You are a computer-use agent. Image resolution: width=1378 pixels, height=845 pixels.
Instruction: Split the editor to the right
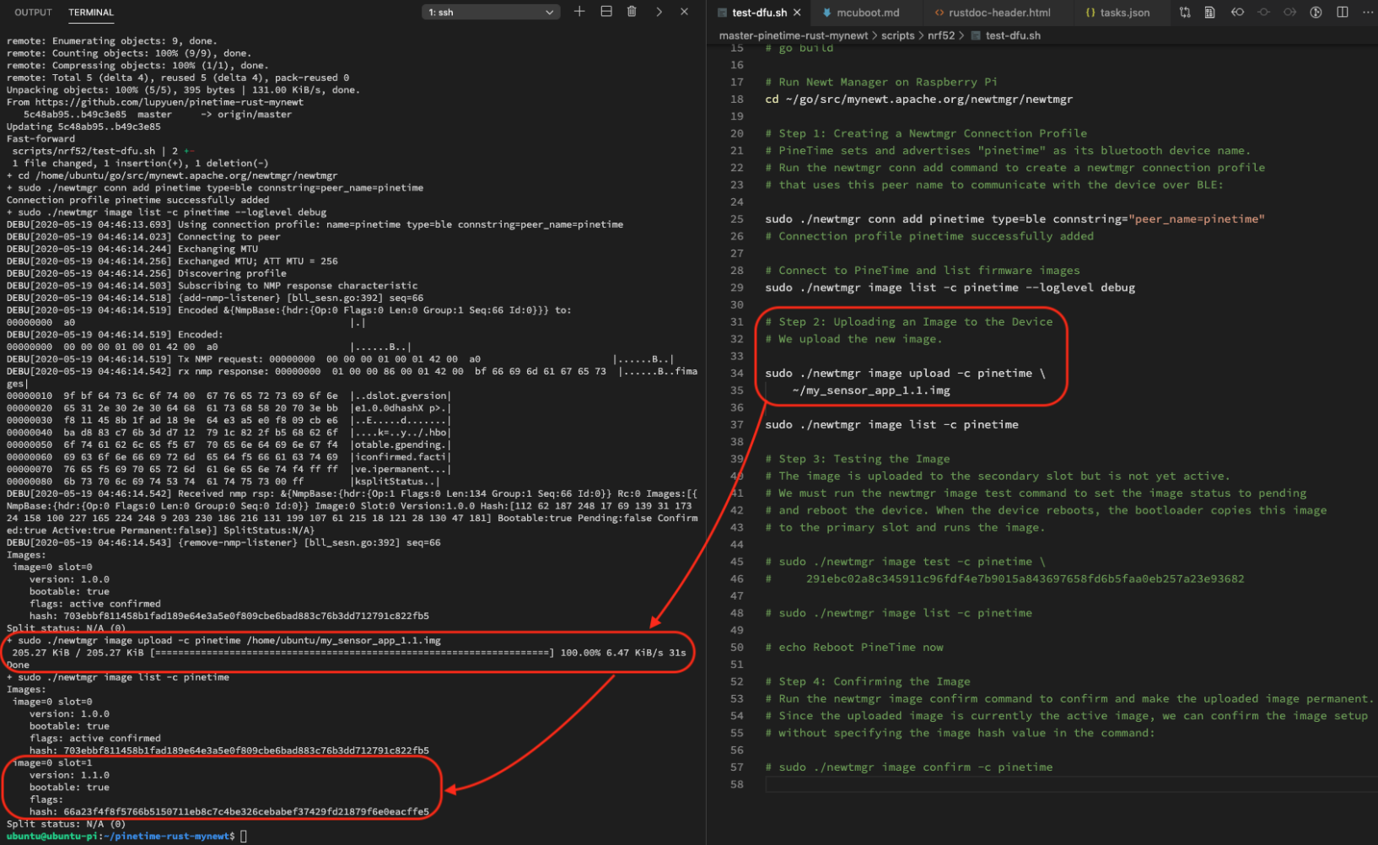tap(1343, 13)
